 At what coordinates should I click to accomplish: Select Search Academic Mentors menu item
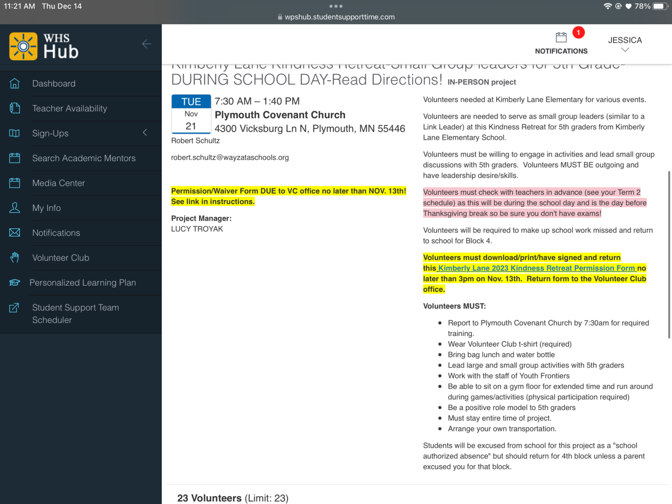tap(84, 158)
